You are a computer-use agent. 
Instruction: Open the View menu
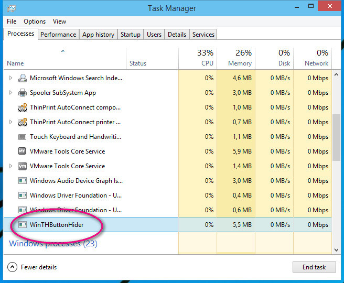coord(59,21)
